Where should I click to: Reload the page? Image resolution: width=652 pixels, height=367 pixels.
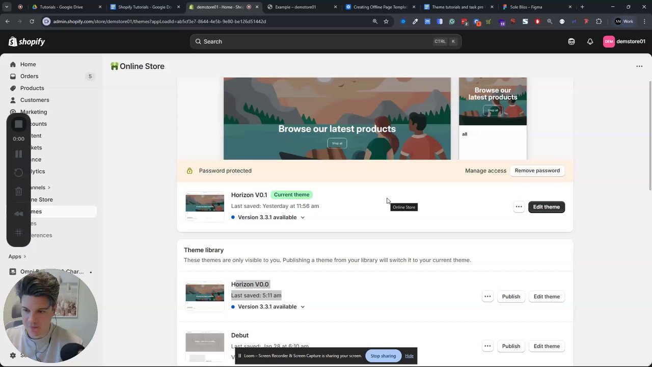(32, 21)
